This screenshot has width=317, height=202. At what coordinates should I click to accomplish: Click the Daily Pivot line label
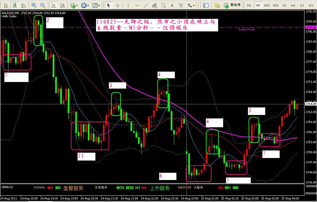point(246,29)
